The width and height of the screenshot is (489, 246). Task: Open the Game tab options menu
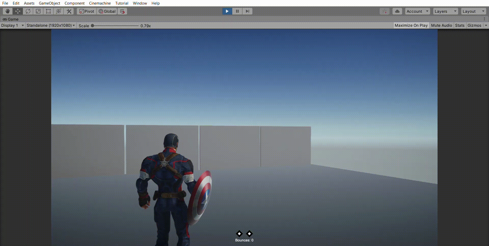tap(484, 19)
